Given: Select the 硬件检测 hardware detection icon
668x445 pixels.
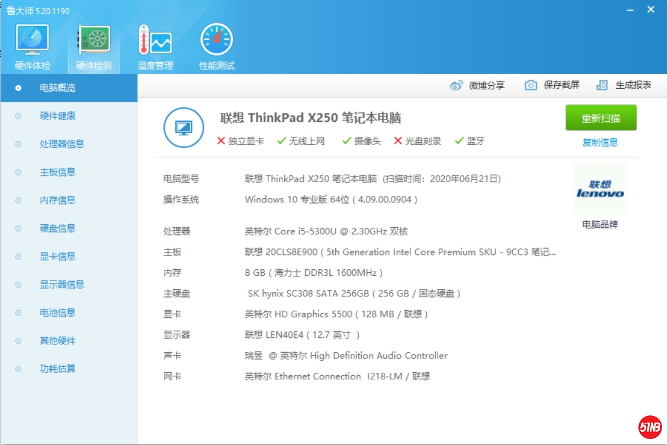Looking at the screenshot, I should click(94, 40).
